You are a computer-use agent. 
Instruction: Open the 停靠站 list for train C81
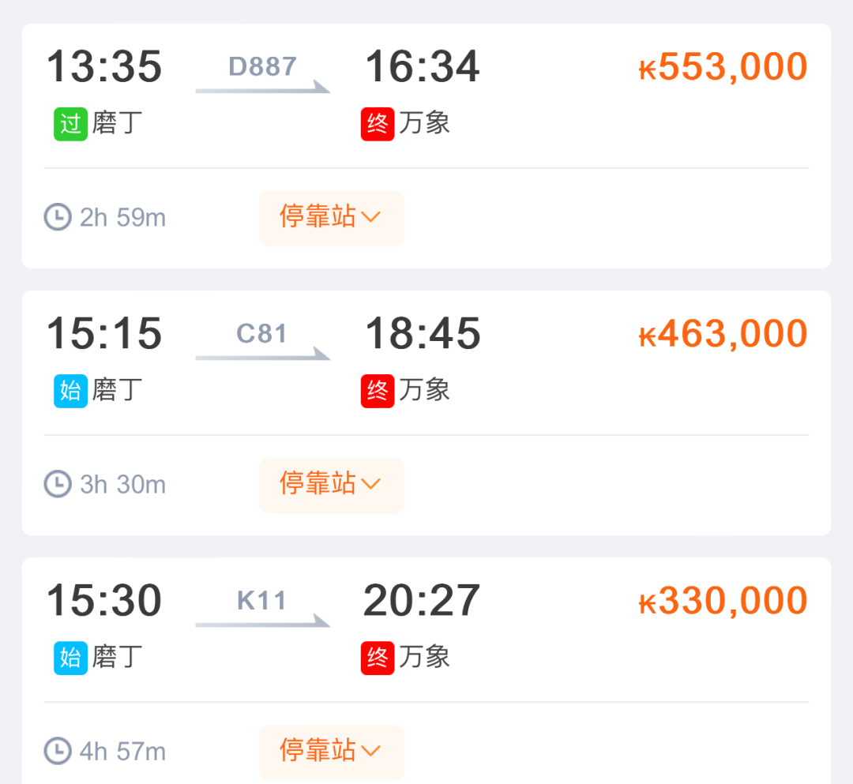[x=331, y=485]
